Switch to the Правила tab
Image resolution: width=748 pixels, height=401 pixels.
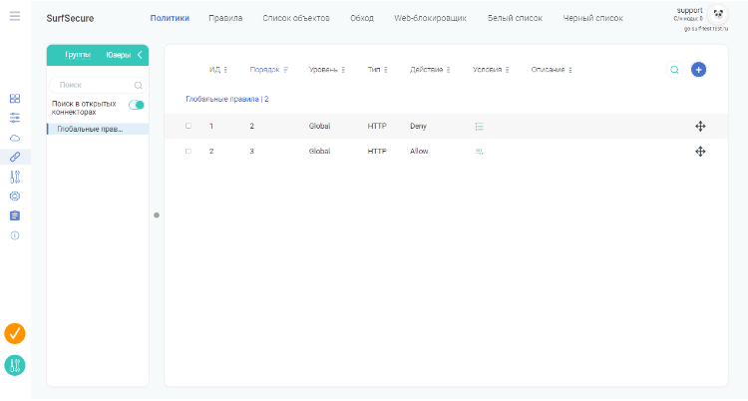click(x=225, y=18)
